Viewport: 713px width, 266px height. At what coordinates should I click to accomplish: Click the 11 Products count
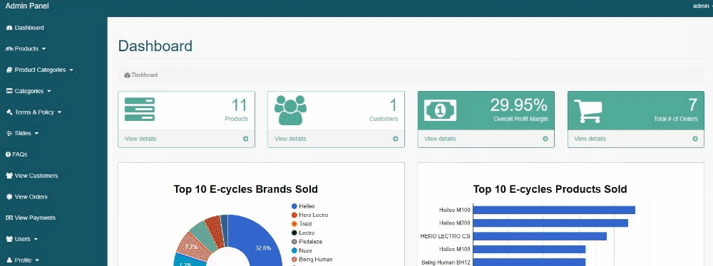click(x=239, y=105)
